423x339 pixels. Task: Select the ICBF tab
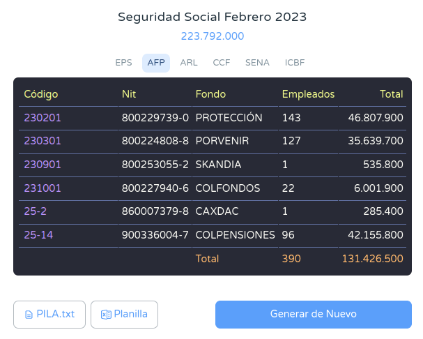295,63
